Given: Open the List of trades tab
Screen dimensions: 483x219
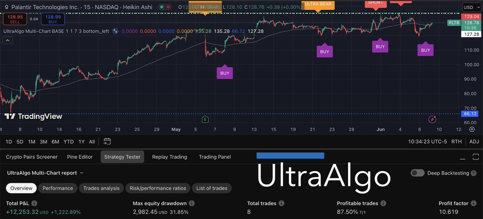Looking at the screenshot, I should click(x=212, y=188).
